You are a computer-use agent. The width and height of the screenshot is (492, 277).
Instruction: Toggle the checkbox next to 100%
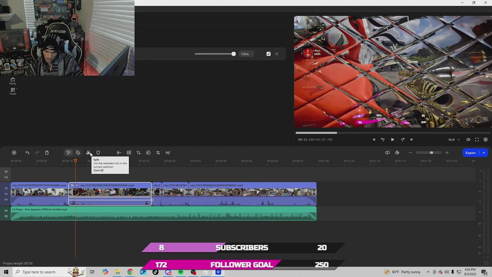point(268,54)
